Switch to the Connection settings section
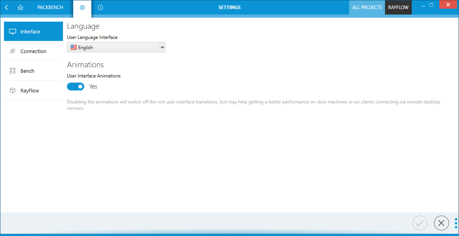This screenshot has width=459, height=236. (x=33, y=51)
